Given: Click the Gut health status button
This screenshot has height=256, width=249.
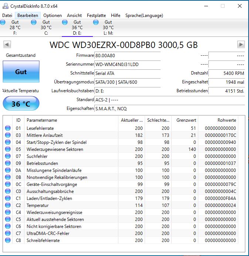Looking at the screenshot, I should pos(21,72).
